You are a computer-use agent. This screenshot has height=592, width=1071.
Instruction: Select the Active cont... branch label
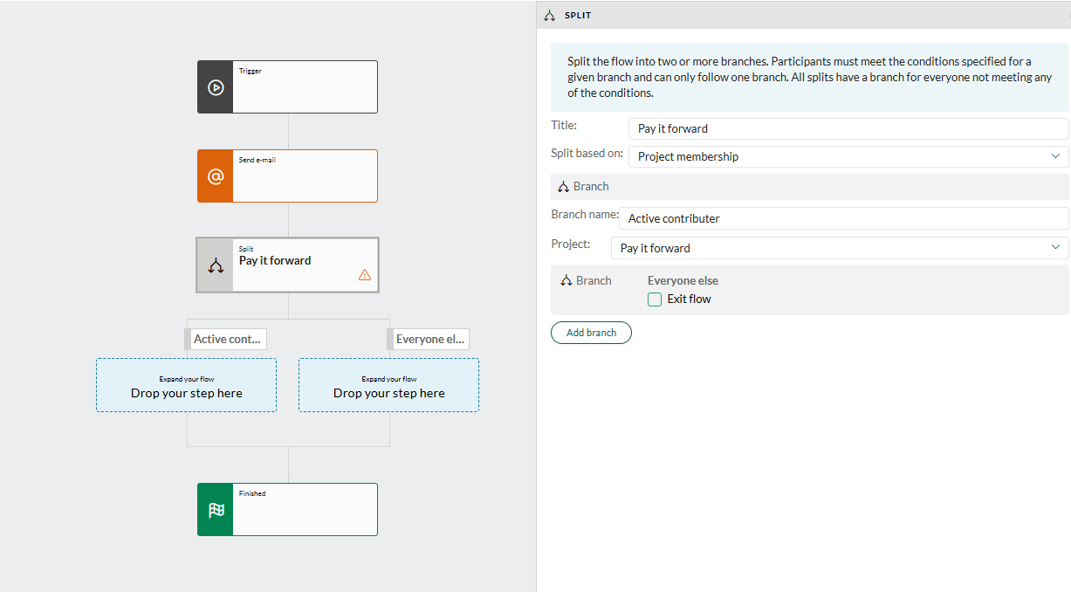pos(228,339)
